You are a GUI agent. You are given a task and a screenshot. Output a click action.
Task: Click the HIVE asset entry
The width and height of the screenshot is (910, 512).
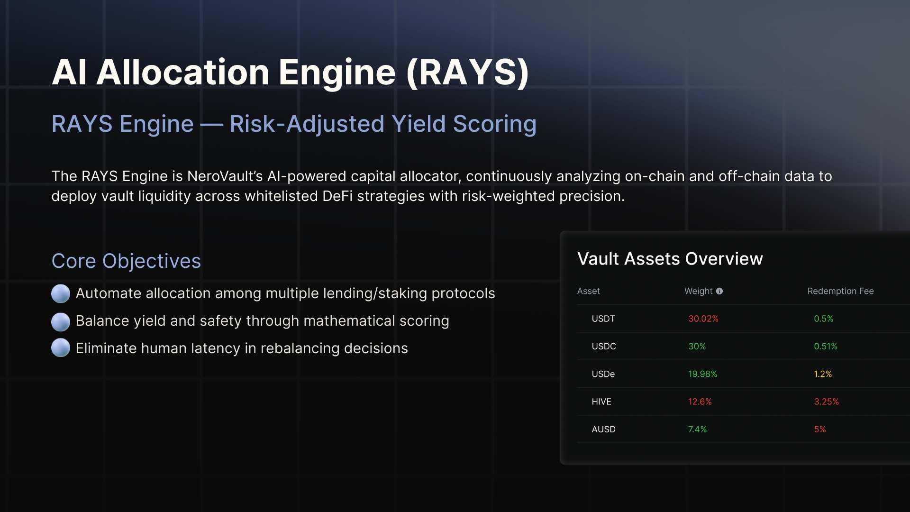point(601,402)
